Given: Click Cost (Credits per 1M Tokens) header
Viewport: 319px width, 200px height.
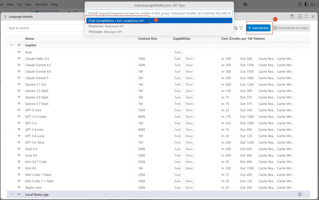Looking at the screenshot, I should 243,38.
